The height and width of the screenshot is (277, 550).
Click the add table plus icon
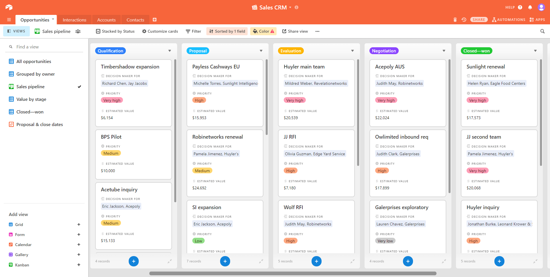pyautogui.click(x=154, y=20)
